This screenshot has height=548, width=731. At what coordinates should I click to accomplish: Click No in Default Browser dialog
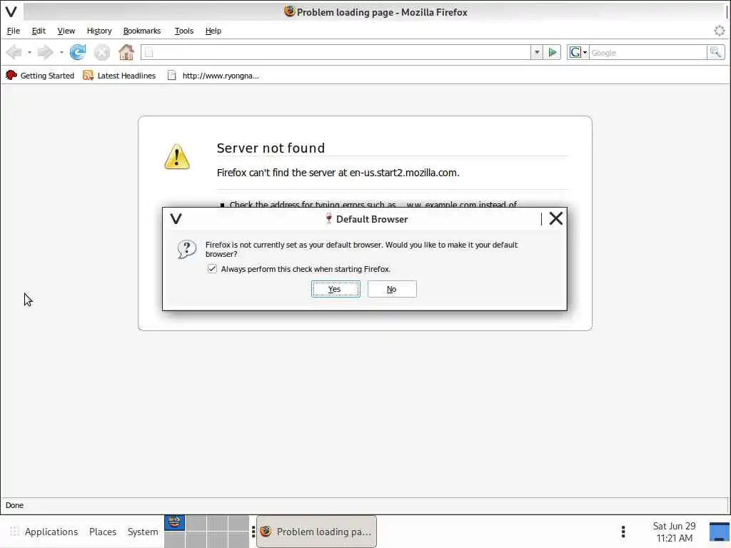coord(392,289)
